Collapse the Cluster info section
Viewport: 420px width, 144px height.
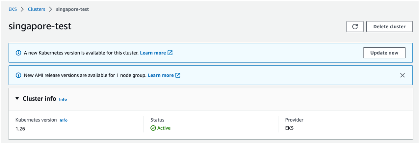pyautogui.click(x=17, y=98)
